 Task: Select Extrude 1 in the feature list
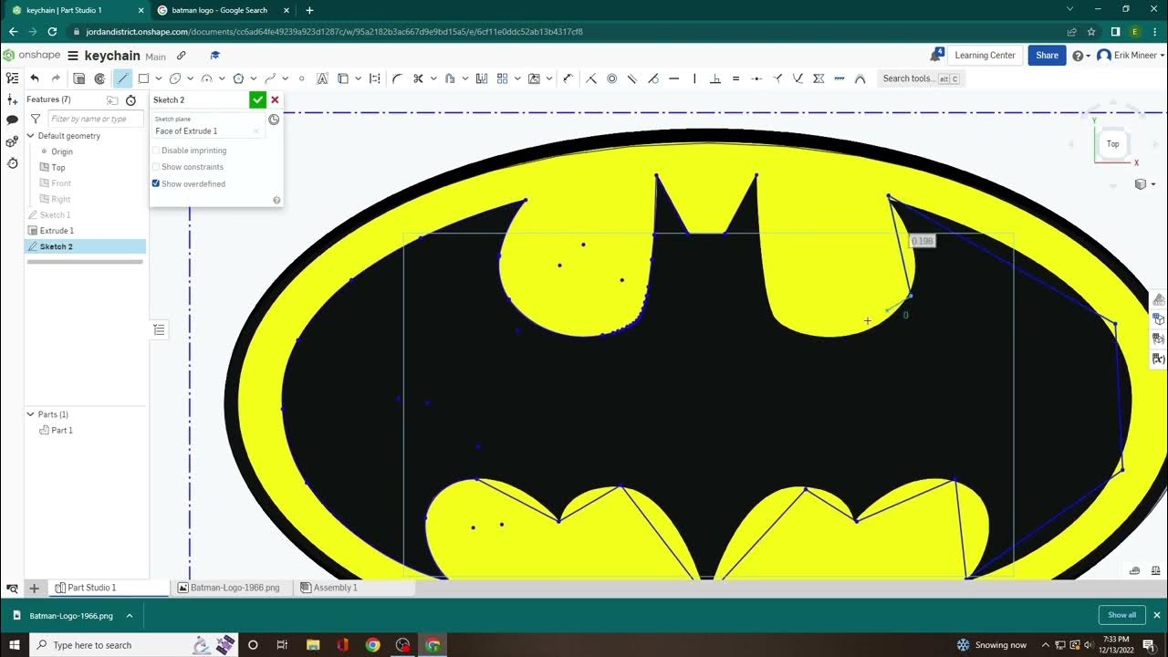click(57, 231)
